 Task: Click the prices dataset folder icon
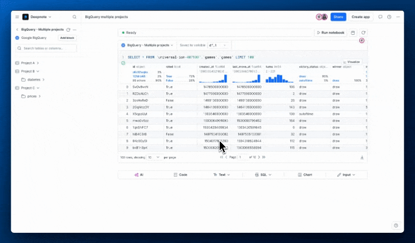point(24,96)
